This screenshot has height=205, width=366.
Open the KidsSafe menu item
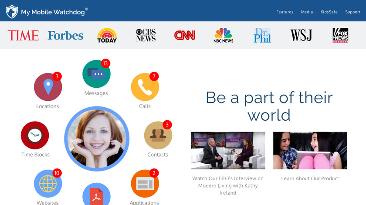tap(329, 12)
